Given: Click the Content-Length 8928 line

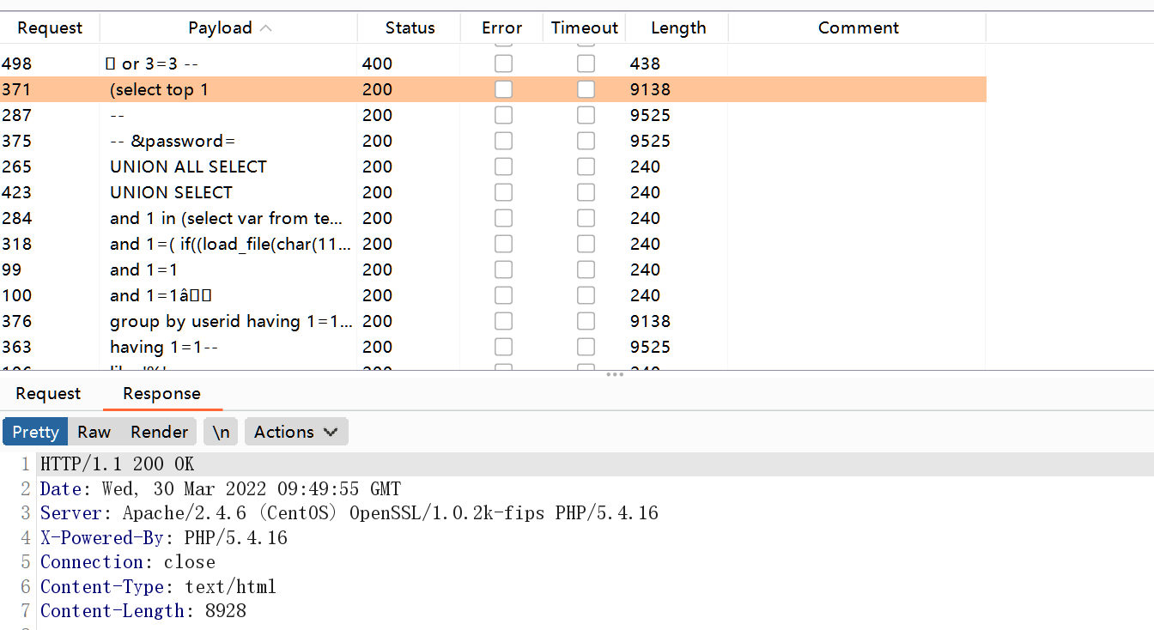Looking at the screenshot, I should [x=143, y=611].
